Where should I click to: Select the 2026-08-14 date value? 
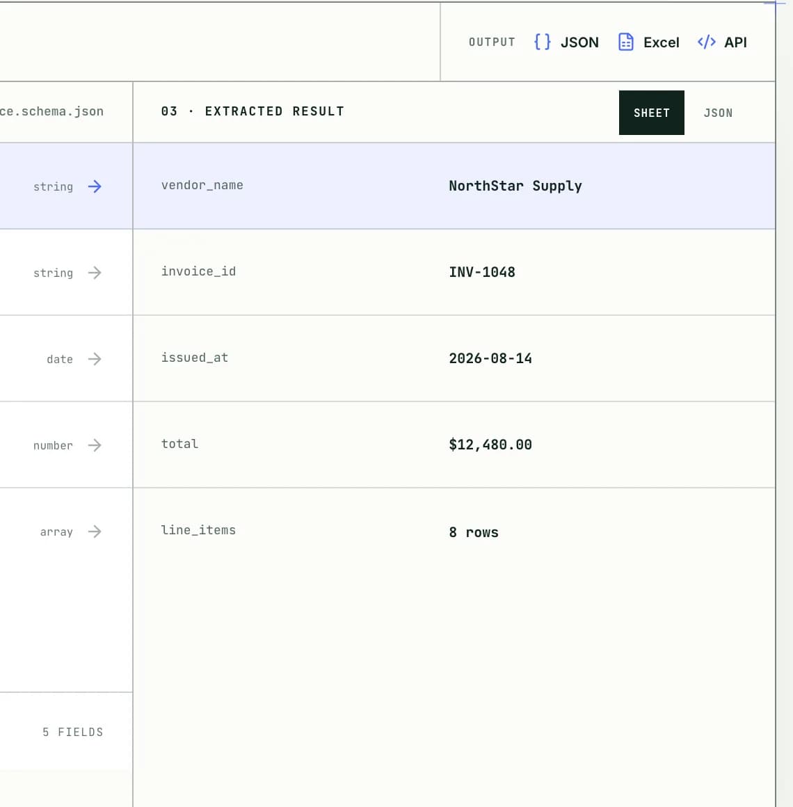click(490, 358)
